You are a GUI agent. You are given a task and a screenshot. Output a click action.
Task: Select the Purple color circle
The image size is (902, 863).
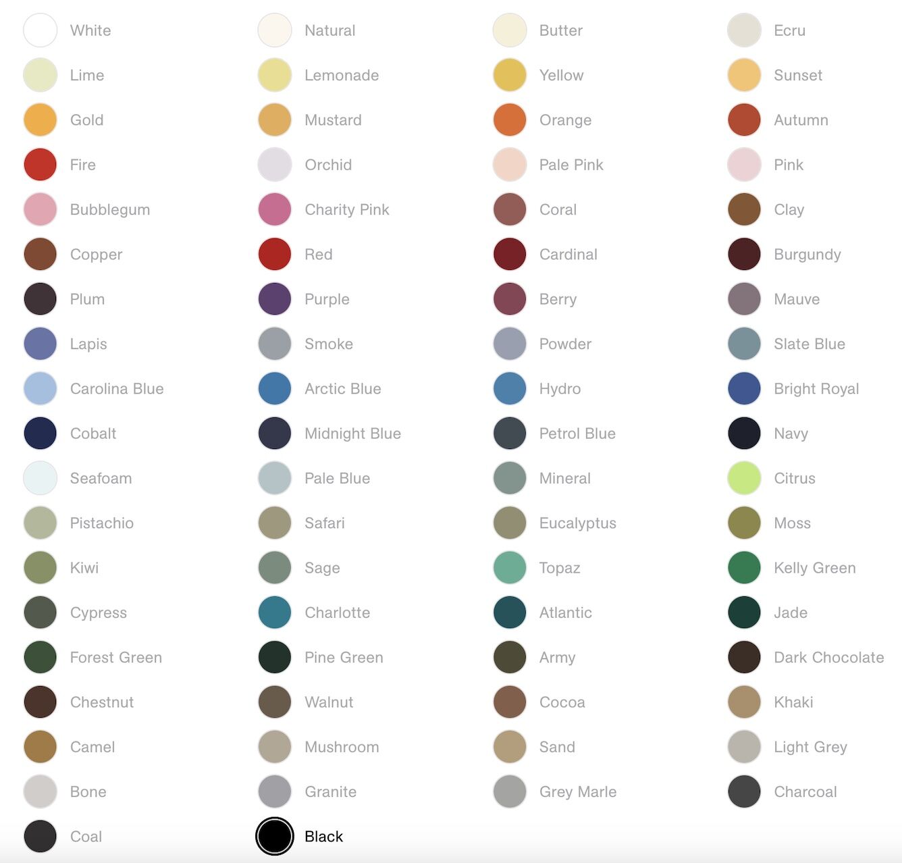(275, 299)
